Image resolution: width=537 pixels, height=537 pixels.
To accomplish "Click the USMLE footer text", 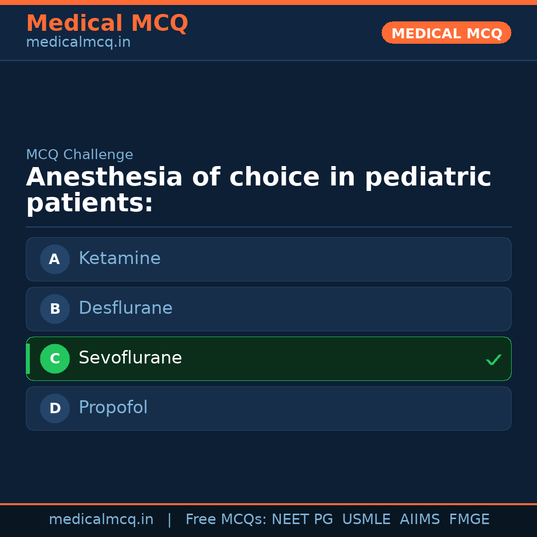I will pyautogui.click(x=366, y=520).
